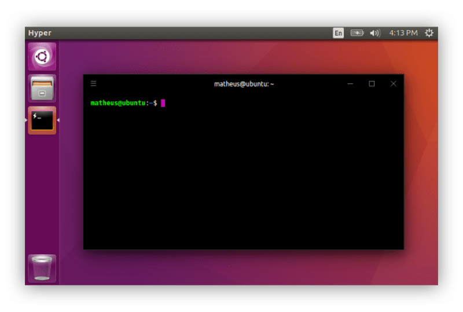Focus the terminal at magenta cursor

point(163,103)
